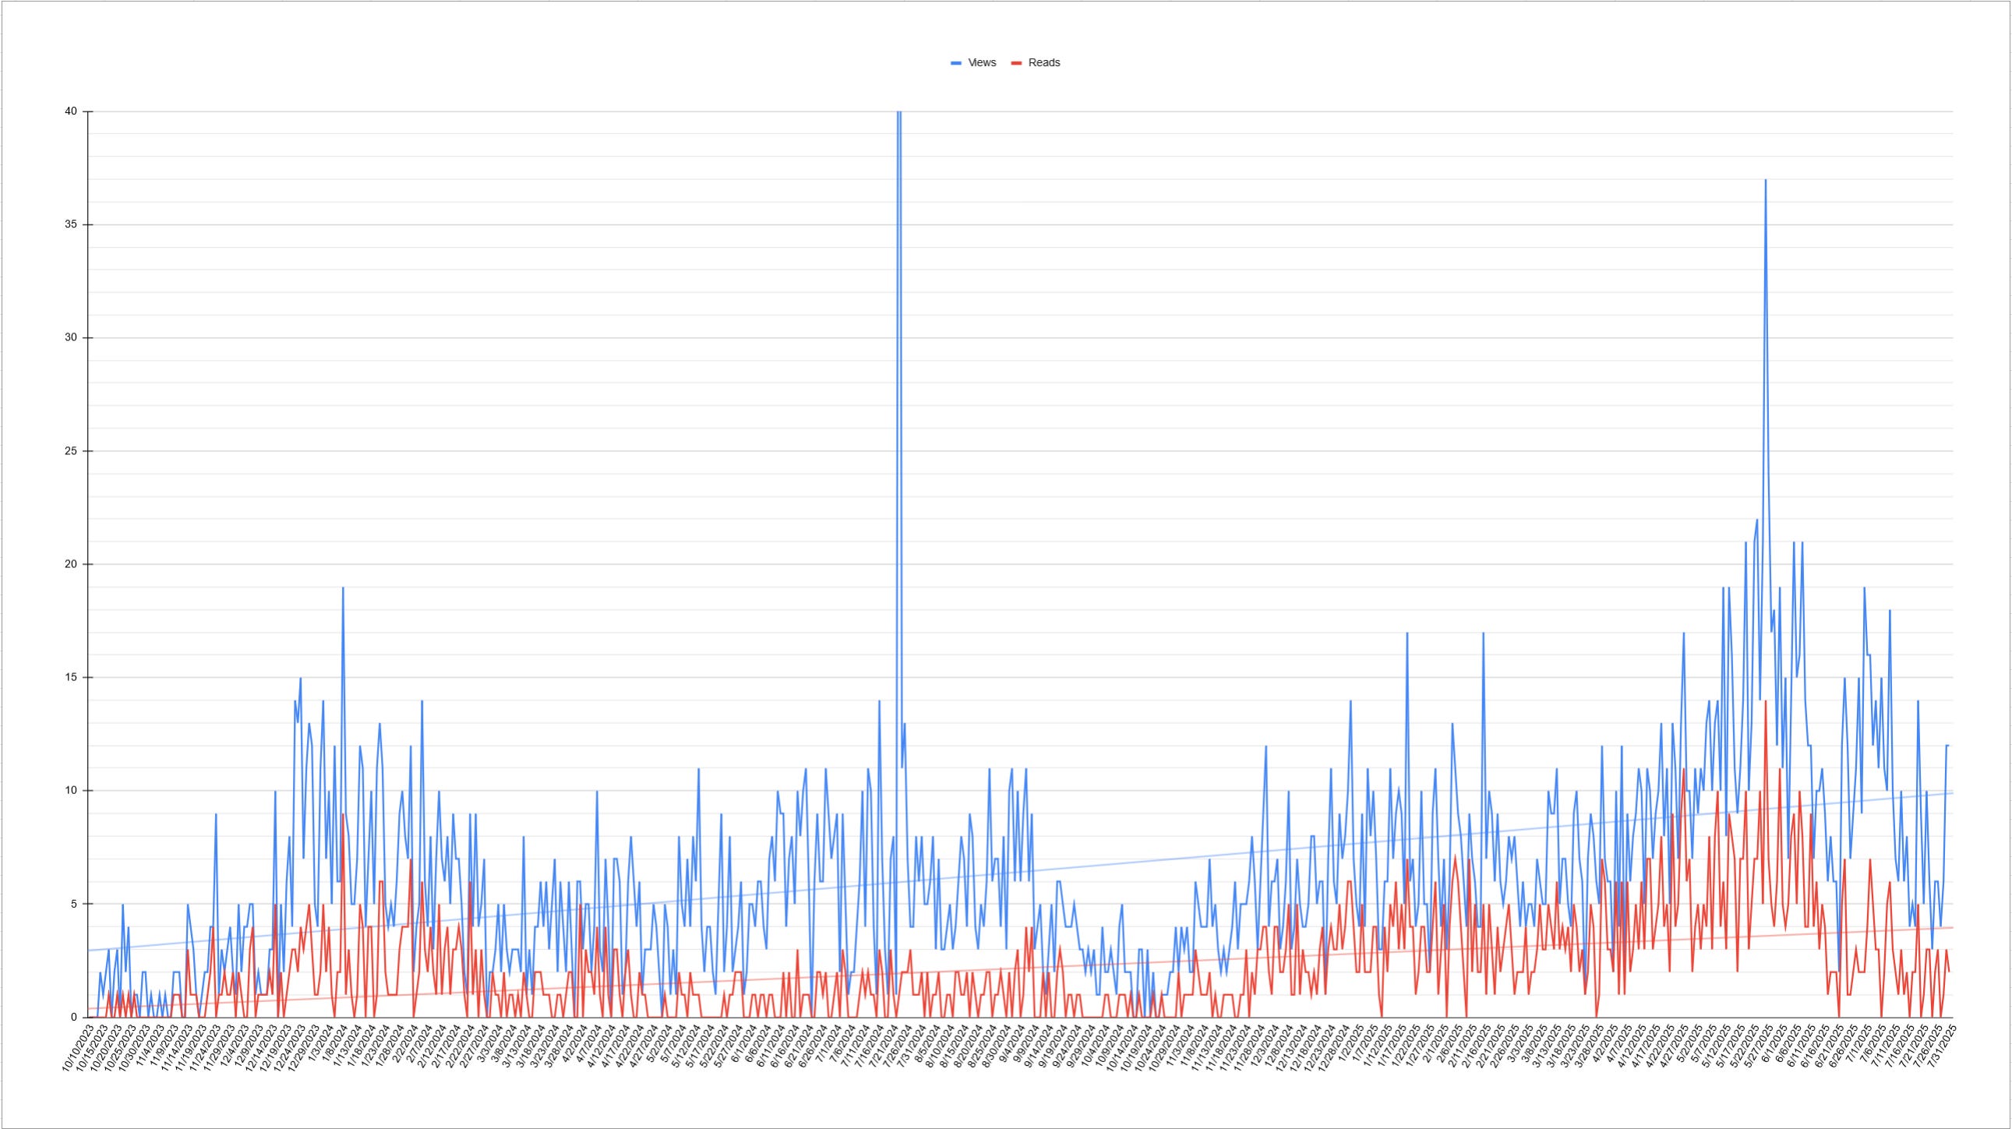Click the blue Views legend swatch

pyautogui.click(x=956, y=63)
